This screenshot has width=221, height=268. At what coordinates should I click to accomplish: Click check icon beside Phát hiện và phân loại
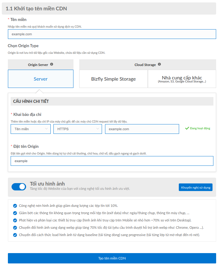[x=15, y=220]
